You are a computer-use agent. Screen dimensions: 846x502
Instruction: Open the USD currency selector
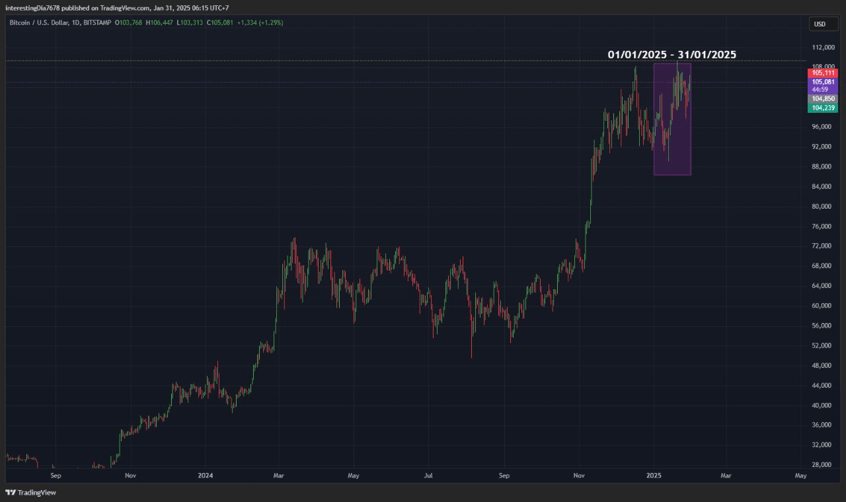pyautogui.click(x=820, y=24)
